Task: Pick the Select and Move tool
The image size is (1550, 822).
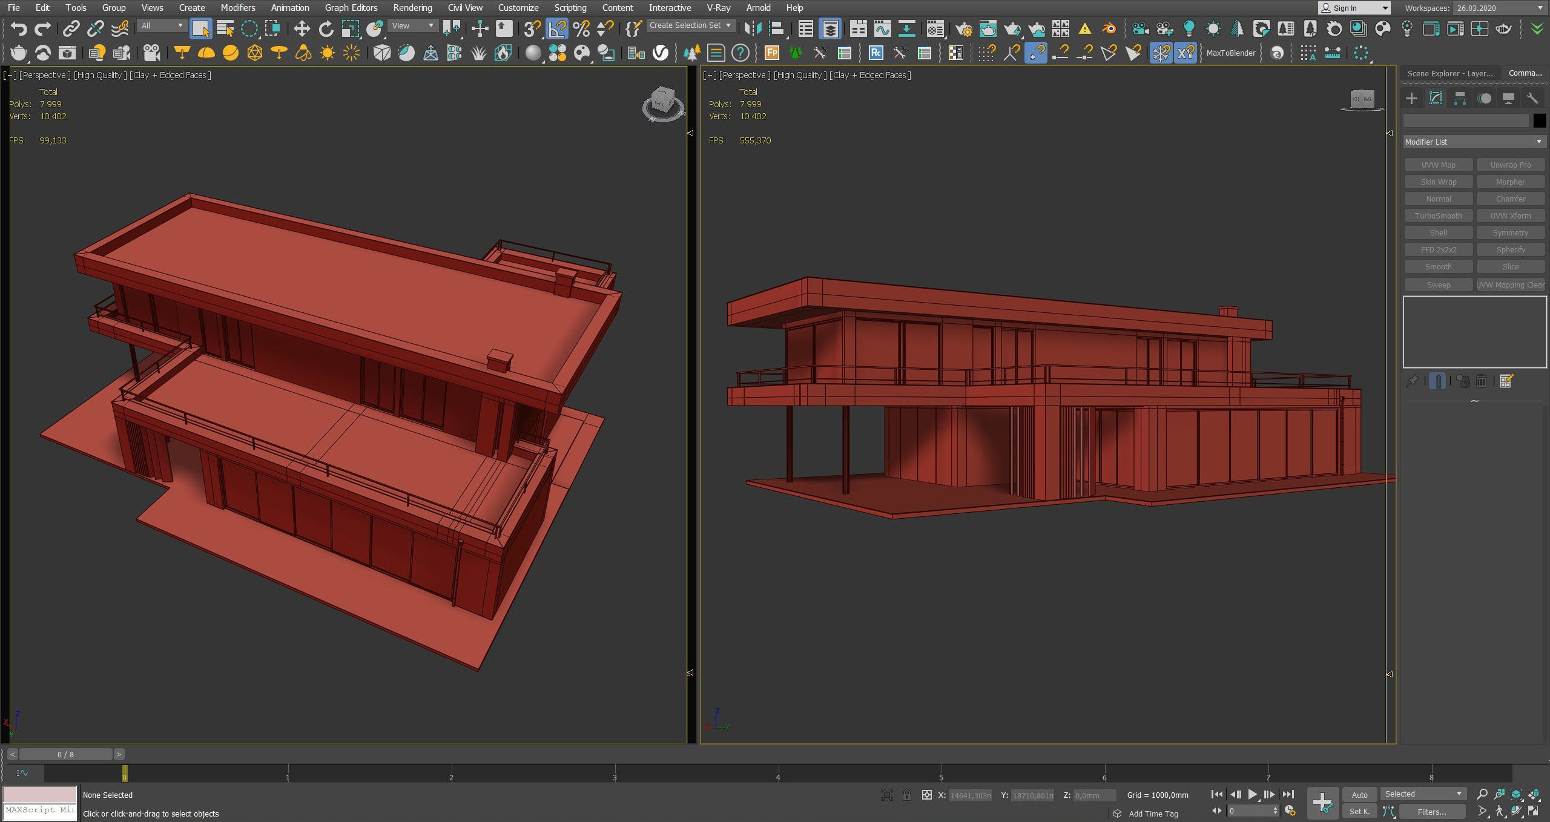Action: [302, 28]
